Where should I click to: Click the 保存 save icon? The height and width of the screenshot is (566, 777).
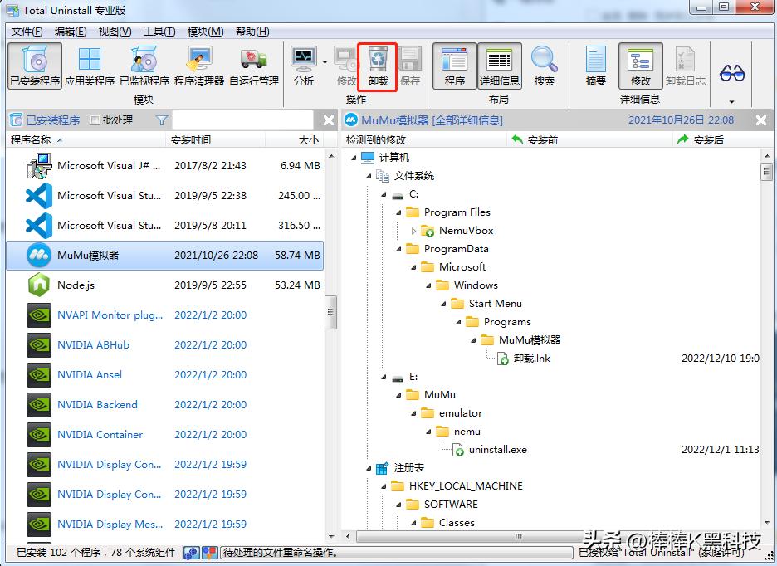410,66
